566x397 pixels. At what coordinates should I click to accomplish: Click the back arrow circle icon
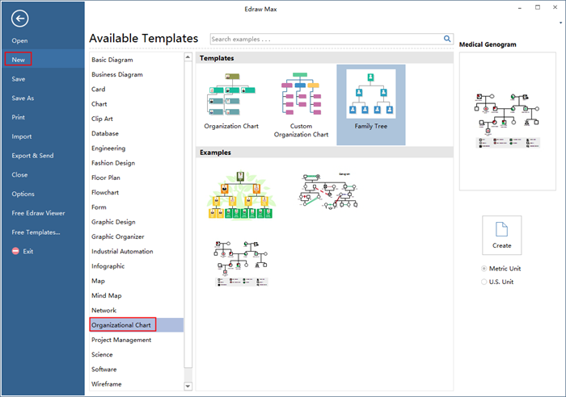click(19, 19)
